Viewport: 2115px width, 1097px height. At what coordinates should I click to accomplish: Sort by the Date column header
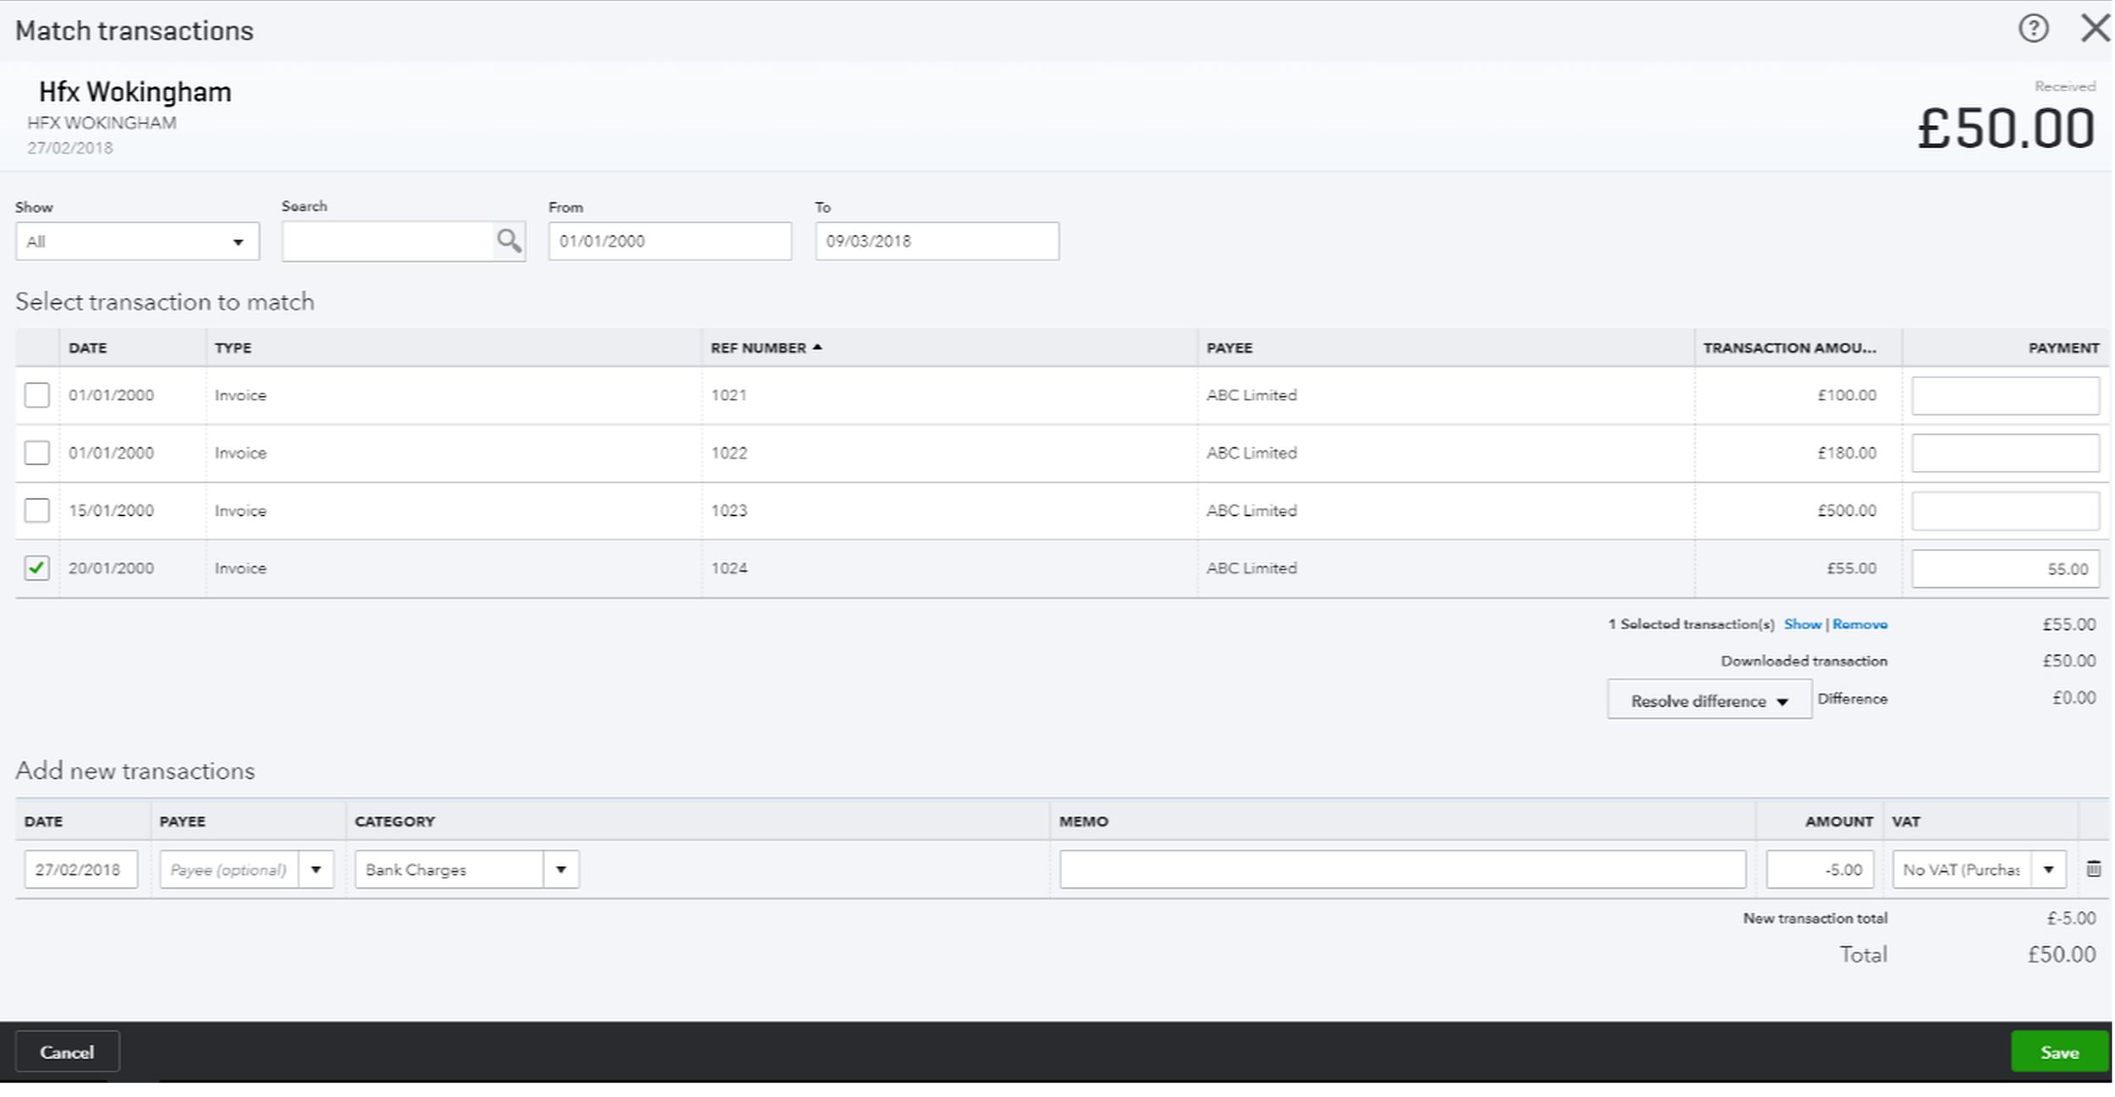(88, 348)
